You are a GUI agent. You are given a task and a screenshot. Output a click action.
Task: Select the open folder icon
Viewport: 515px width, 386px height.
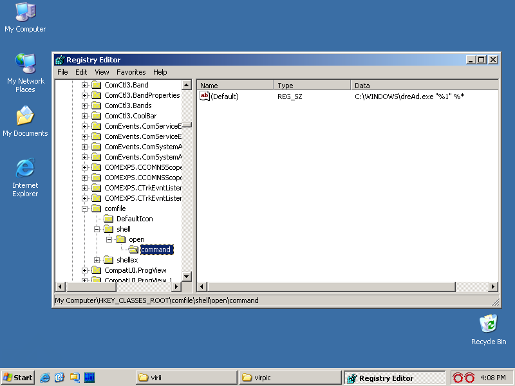coord(121,239)
